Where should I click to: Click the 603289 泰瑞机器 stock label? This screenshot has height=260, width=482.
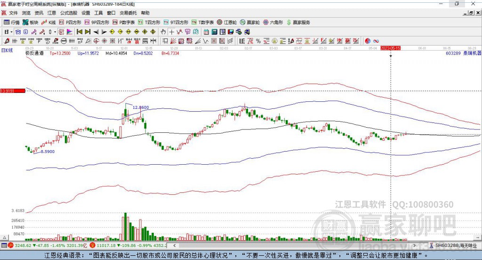(x=463, y=53)
